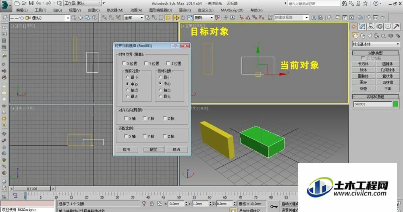Select the Select and Move tool
Image resolution: width=403 pixels, height=212 pixels.
pyautogui.click(x=177, y=18)
